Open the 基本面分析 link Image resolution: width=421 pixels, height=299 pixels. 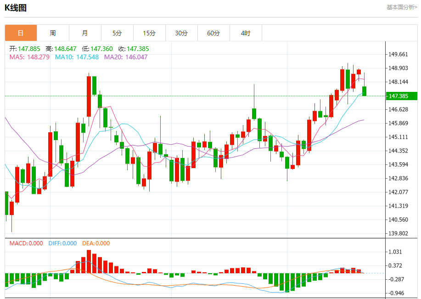click(402, 7)
